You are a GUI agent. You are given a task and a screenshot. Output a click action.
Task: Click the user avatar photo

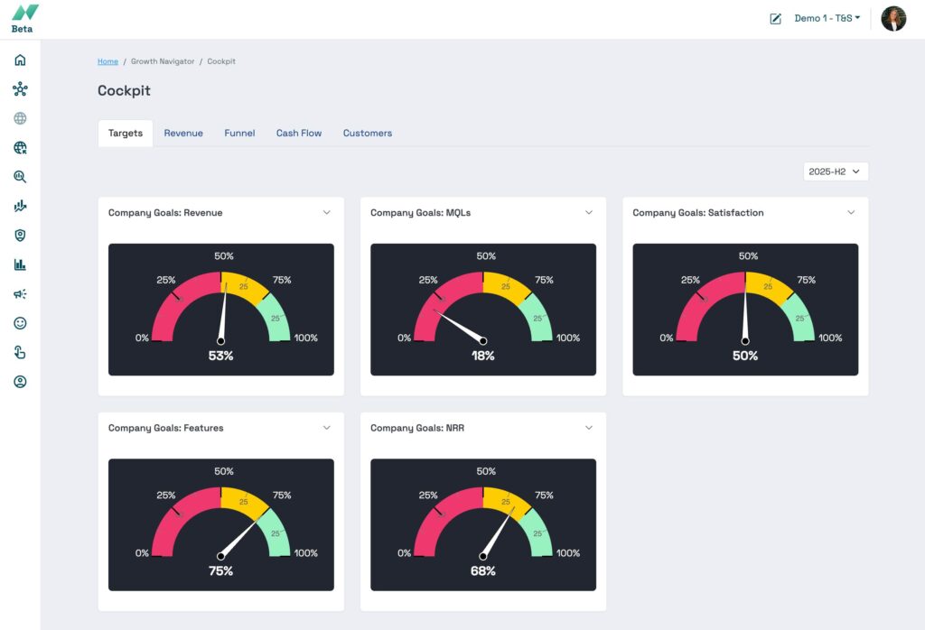pyautogui.click(x=893, y=19)
